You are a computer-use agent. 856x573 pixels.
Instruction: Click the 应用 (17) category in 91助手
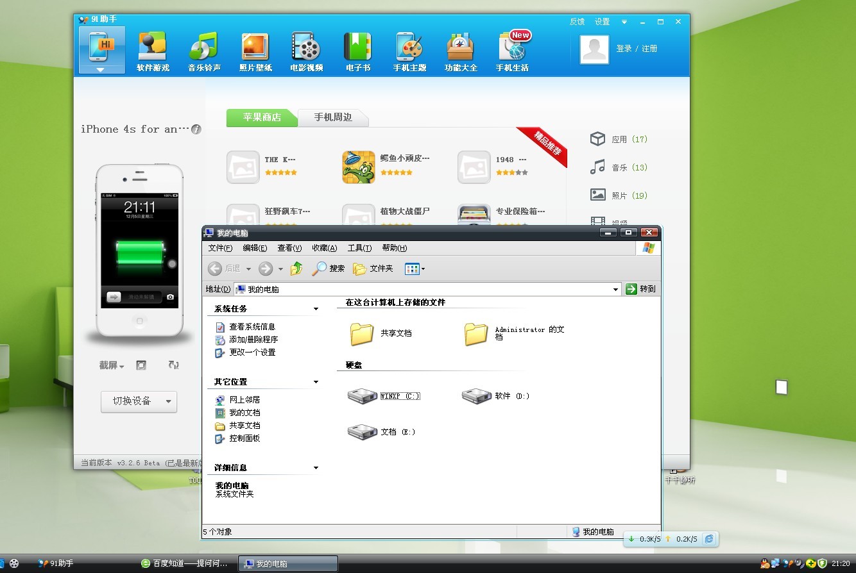tap(619, 139)
